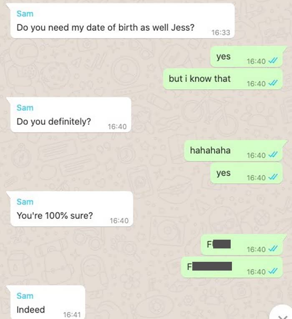Click read ticks on the short redacted message
The height and width of the screenshot is (319, 292).
coord(273,249)
